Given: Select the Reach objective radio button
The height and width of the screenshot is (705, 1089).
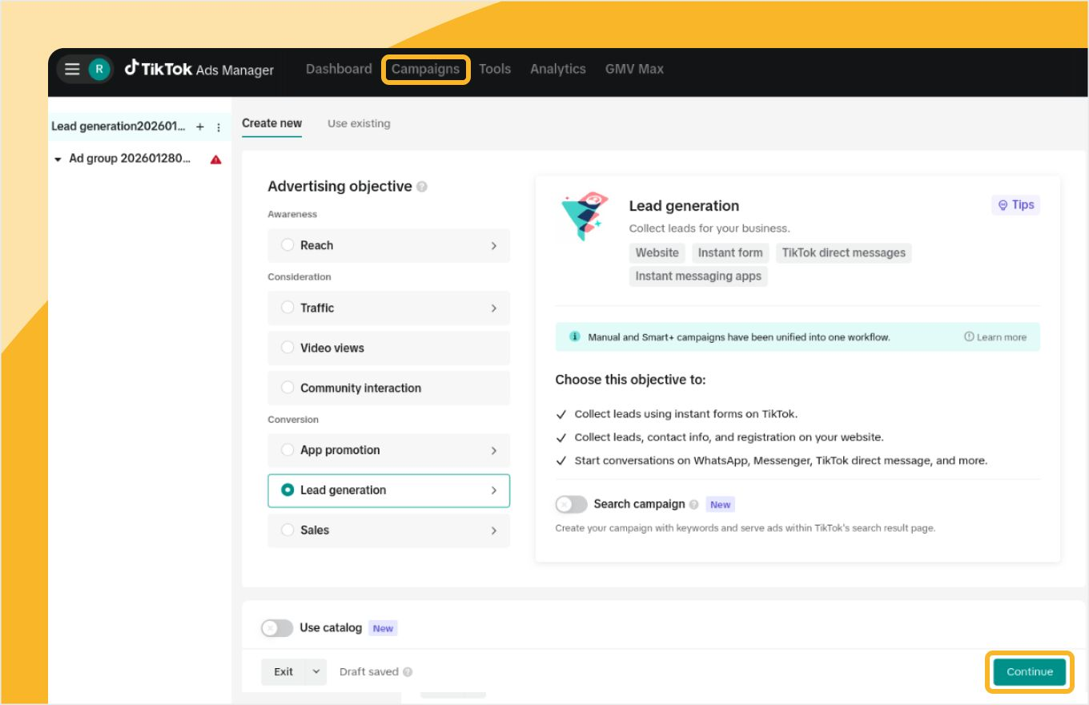Looking at the screenshot, I should (287, 245).
